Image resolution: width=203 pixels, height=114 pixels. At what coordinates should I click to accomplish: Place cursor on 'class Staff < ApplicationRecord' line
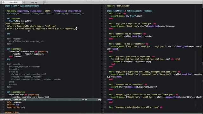coord(22,6)
